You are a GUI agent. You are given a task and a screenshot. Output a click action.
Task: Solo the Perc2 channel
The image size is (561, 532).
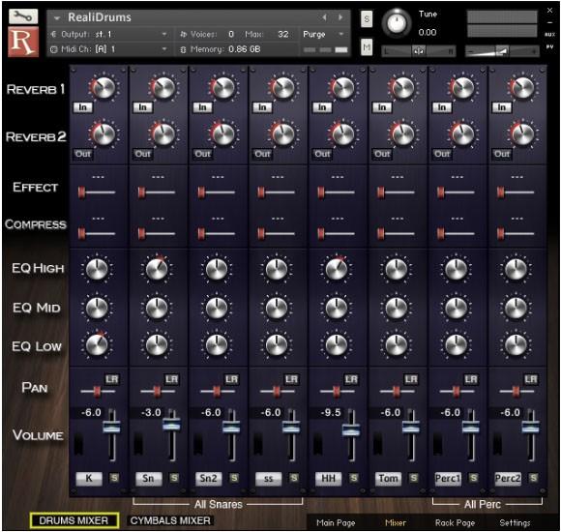pos(534,478)
